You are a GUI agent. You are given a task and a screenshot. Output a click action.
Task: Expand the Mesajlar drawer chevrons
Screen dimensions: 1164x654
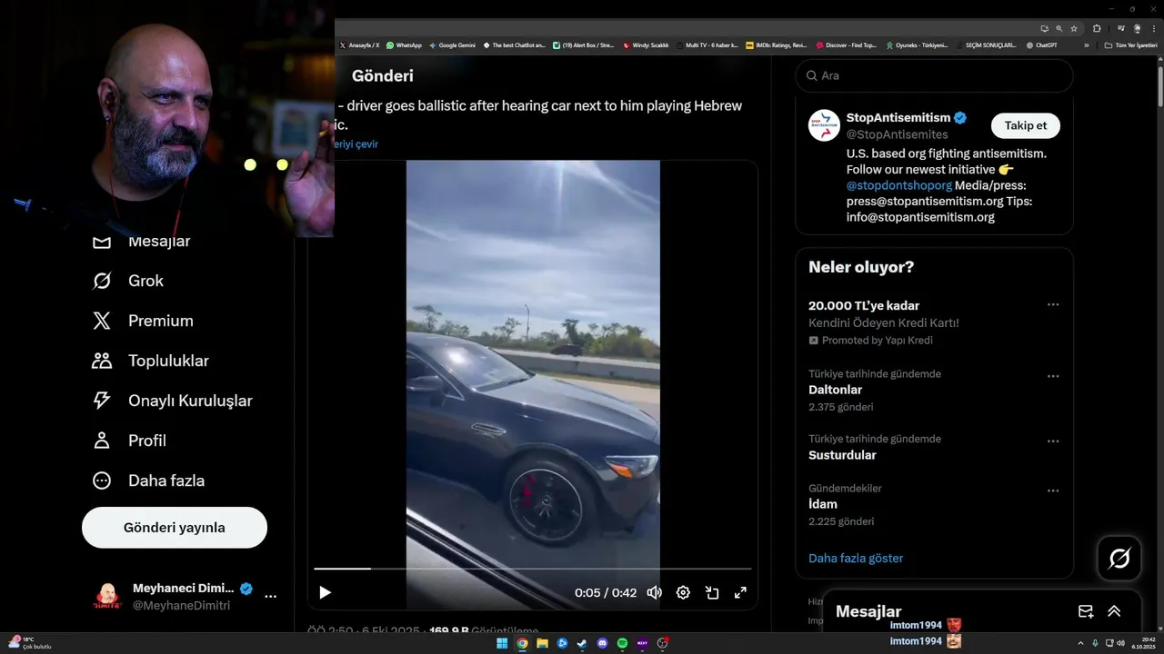(1114, 611)
